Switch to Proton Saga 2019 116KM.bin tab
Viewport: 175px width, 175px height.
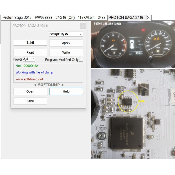[49, 17]
